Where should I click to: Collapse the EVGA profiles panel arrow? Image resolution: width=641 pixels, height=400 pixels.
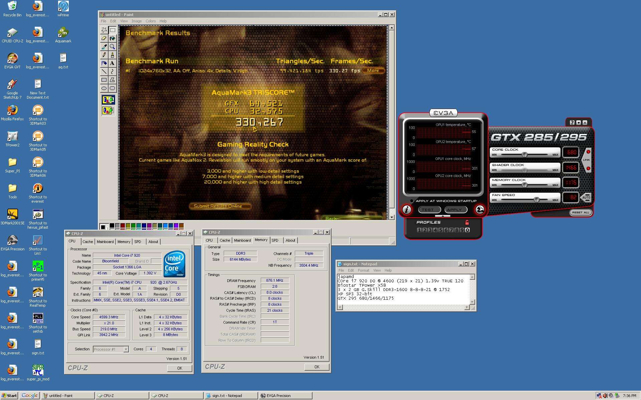pos(443,216)
